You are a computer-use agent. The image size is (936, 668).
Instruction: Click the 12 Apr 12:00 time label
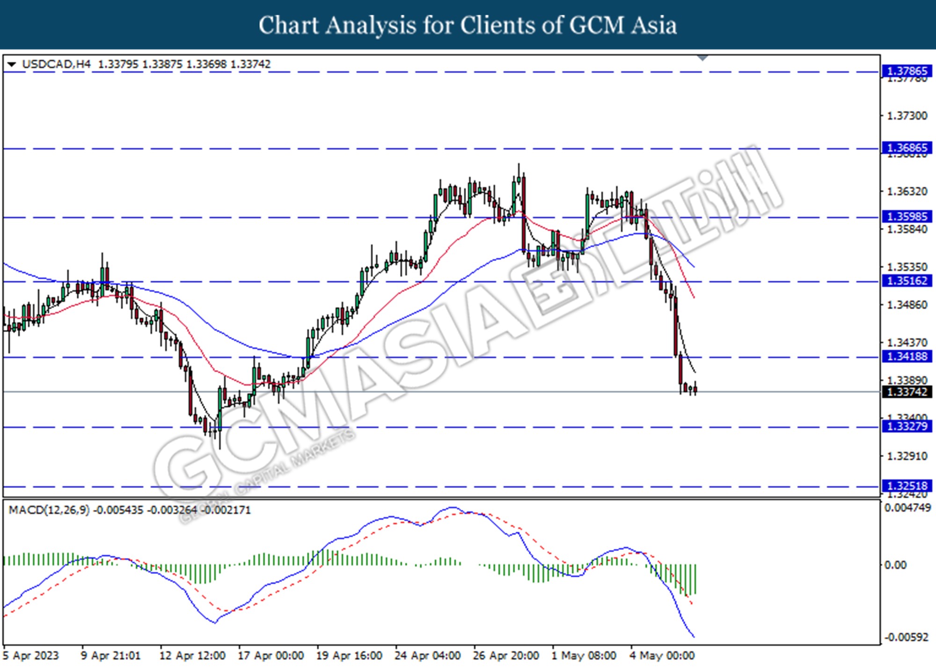192,656
